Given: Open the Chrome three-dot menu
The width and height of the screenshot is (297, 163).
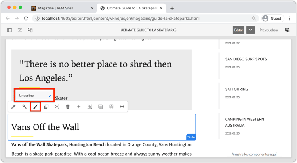Looking at the screenshot, I should (x=289, y=18).
